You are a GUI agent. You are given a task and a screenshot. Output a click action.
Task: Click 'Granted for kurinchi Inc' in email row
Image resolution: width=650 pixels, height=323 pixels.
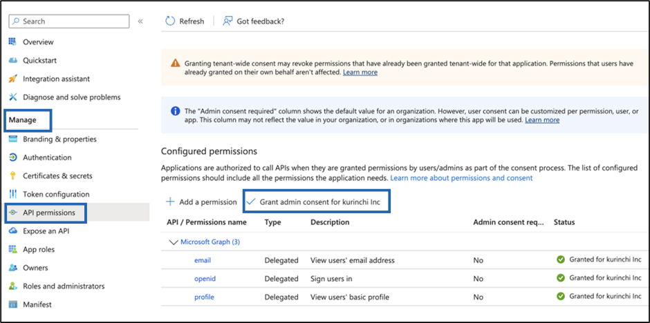click(605, 260)
